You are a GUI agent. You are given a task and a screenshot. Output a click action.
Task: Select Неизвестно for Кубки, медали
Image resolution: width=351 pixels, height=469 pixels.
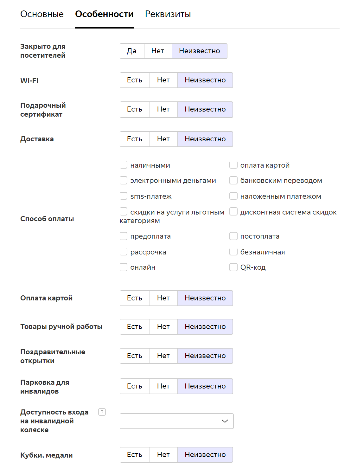(205, 455)
